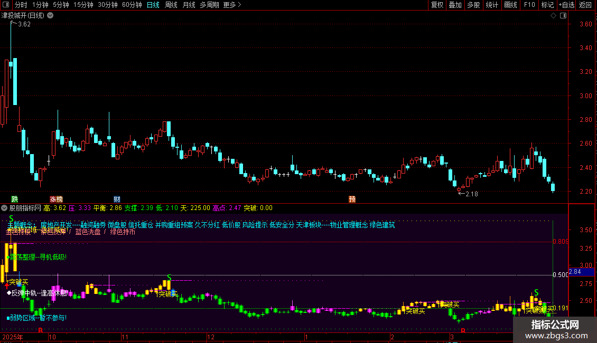Toggle 复权 price adjustment
Viewport: 597px width, 343px height.
click(437, 5)
